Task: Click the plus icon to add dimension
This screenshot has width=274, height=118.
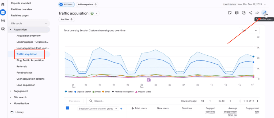Action: coord(121,109)
